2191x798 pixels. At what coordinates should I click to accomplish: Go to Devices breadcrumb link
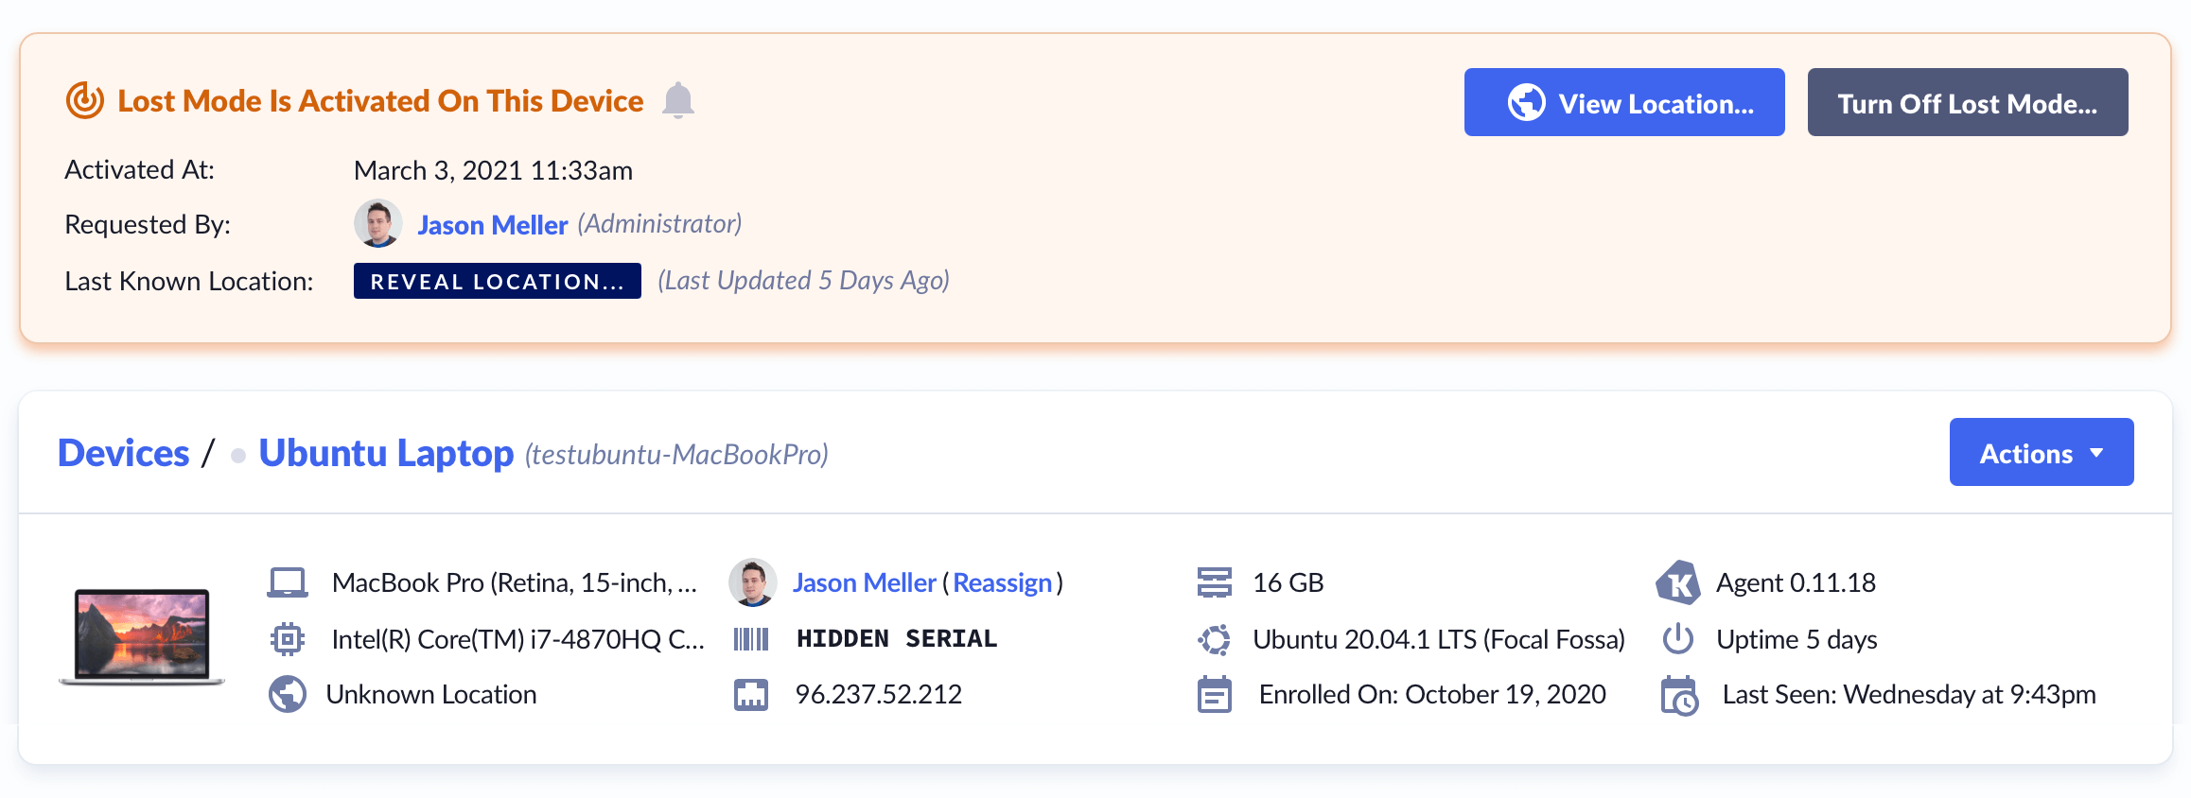[x=124, y=453]
